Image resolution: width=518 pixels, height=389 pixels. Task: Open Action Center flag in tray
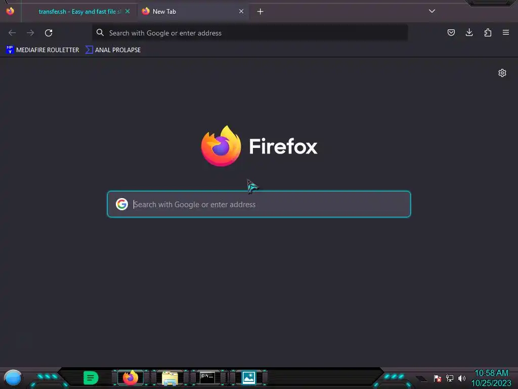pyautogui.click(x=438, y=378)
